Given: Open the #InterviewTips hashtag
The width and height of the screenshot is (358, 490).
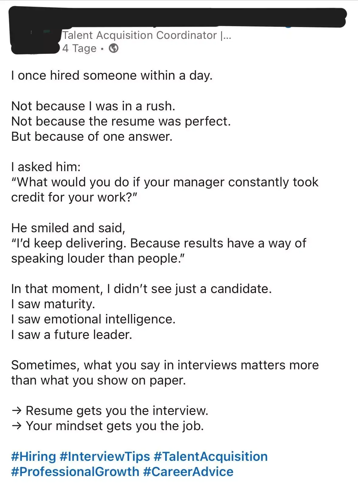Looking at the screenshot, I should 105,457.
